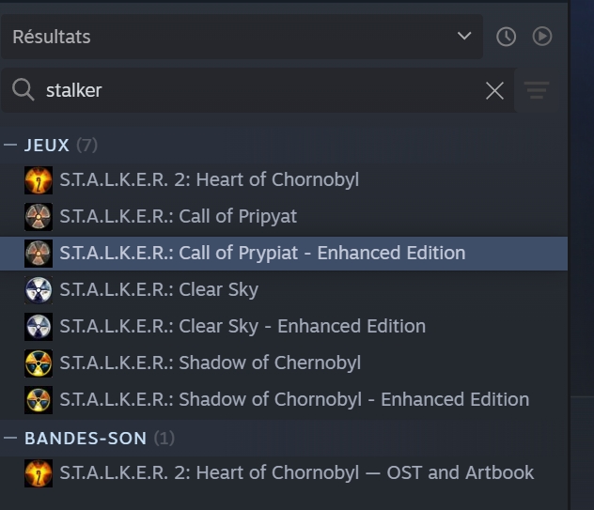Click the Call of Pripyat game icon
This screenshot has width=594, height=510.
coord(39,217)
